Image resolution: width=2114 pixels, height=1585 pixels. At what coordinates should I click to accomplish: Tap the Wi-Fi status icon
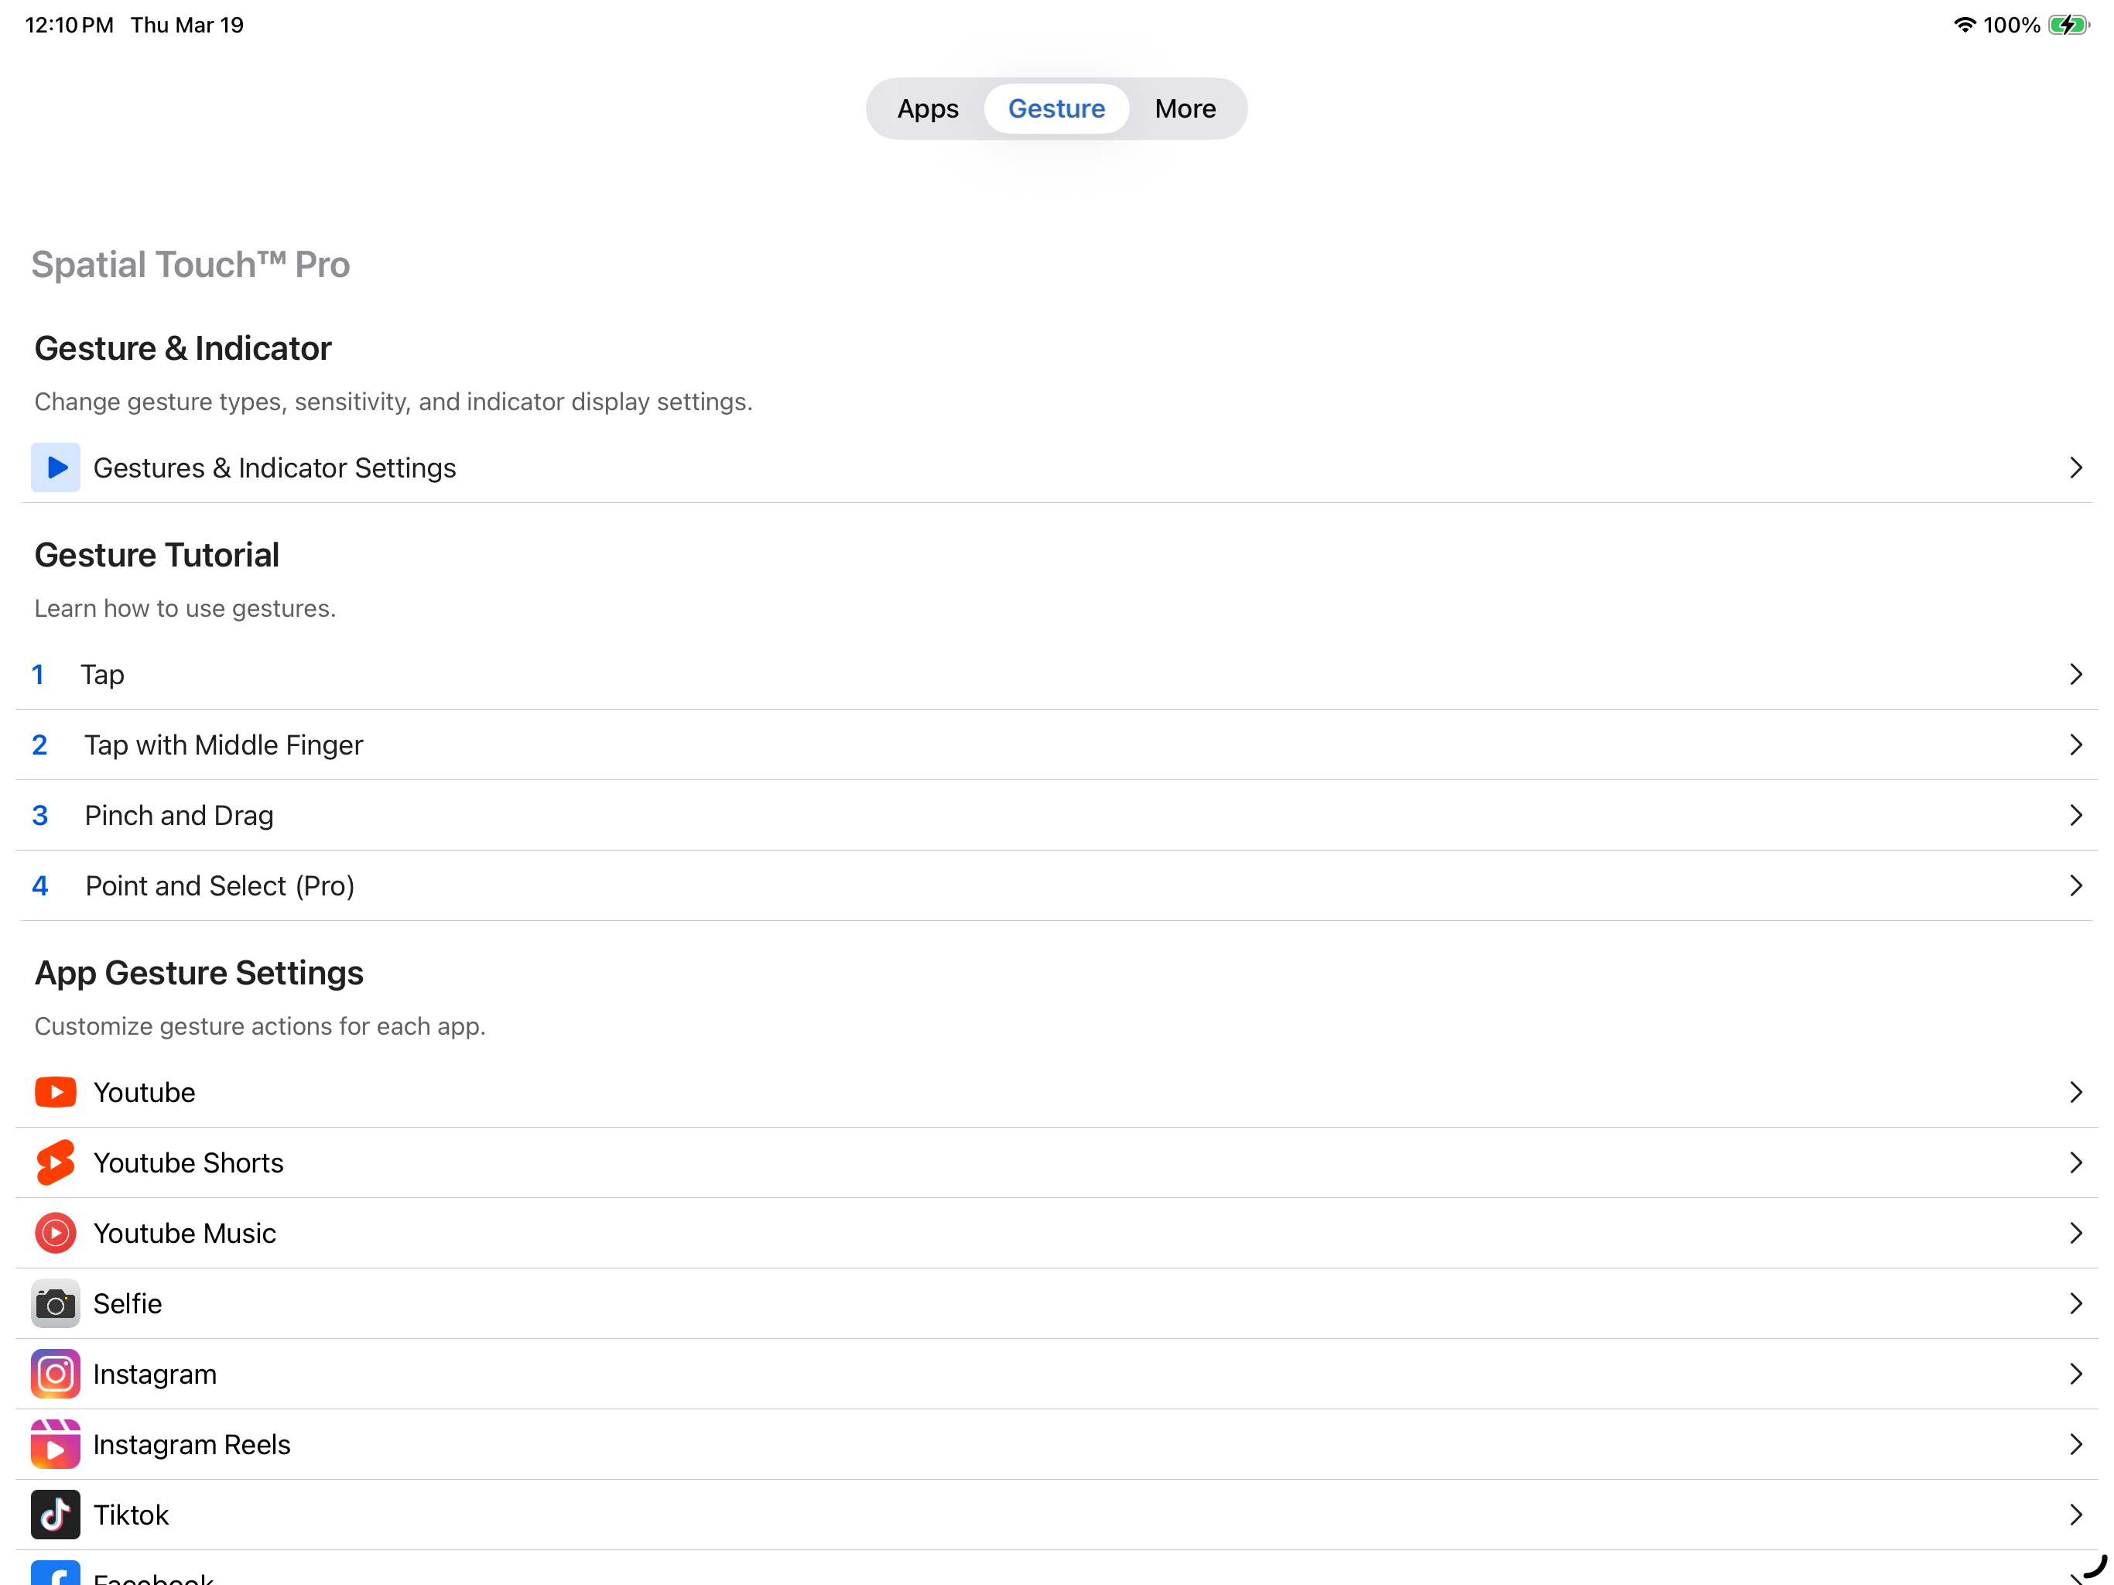pos(1964,25)
